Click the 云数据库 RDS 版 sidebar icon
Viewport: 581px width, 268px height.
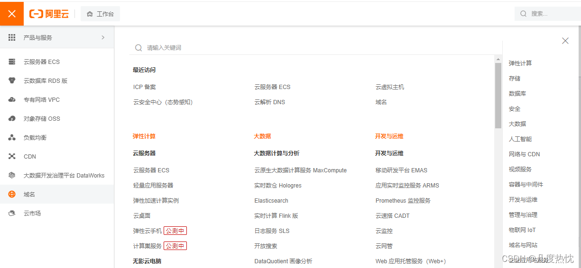point(12,80)
